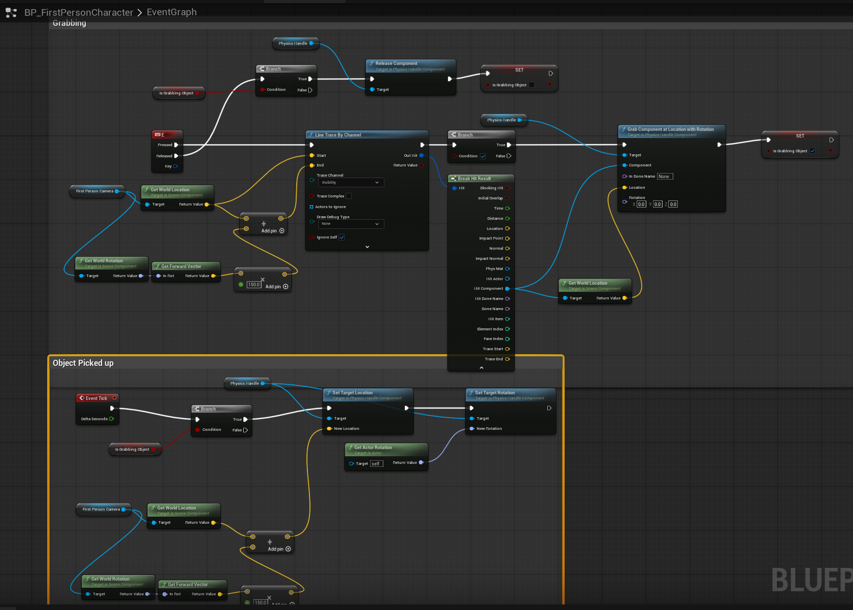Click the Branch icon in Object Picked up
This screenshot has height=610, width=853.
197,409
